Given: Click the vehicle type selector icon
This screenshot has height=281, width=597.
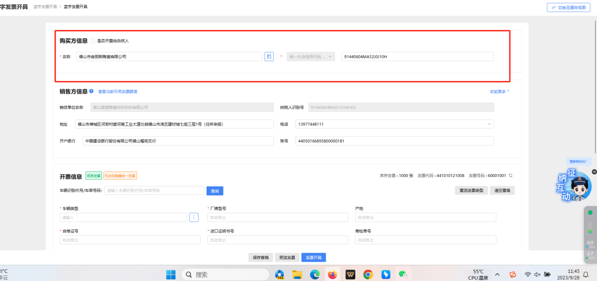Looking at the screenshot, I should coord(194,217).
